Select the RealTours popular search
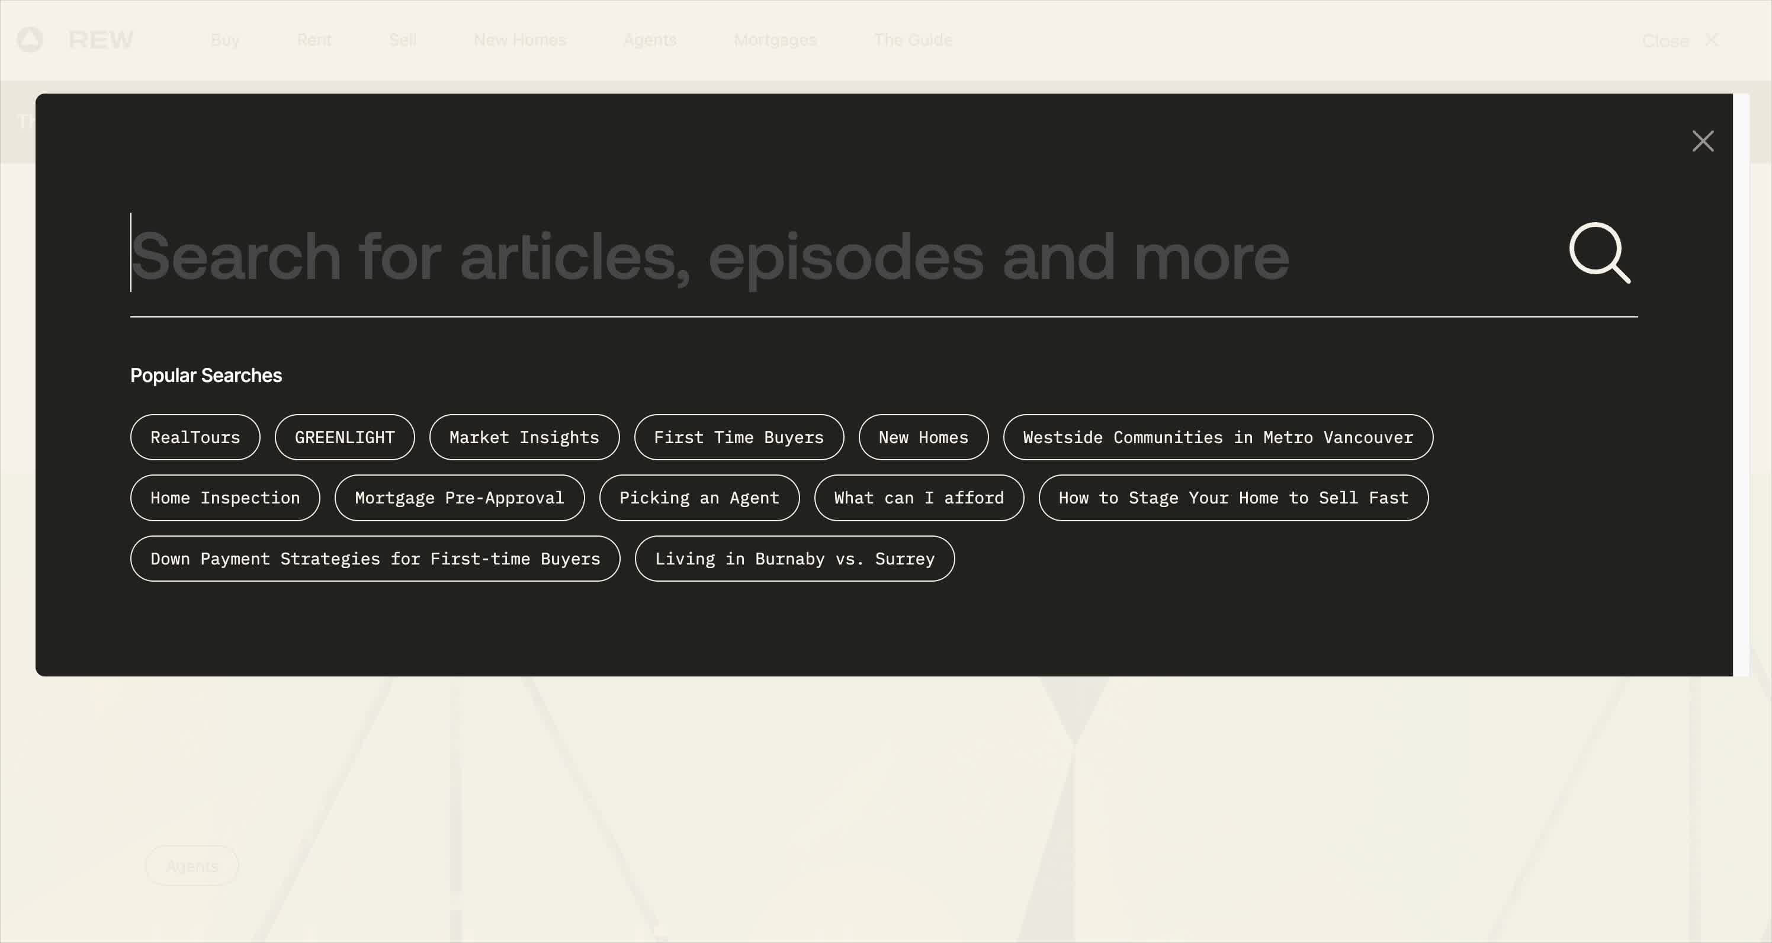 point(195,438)
